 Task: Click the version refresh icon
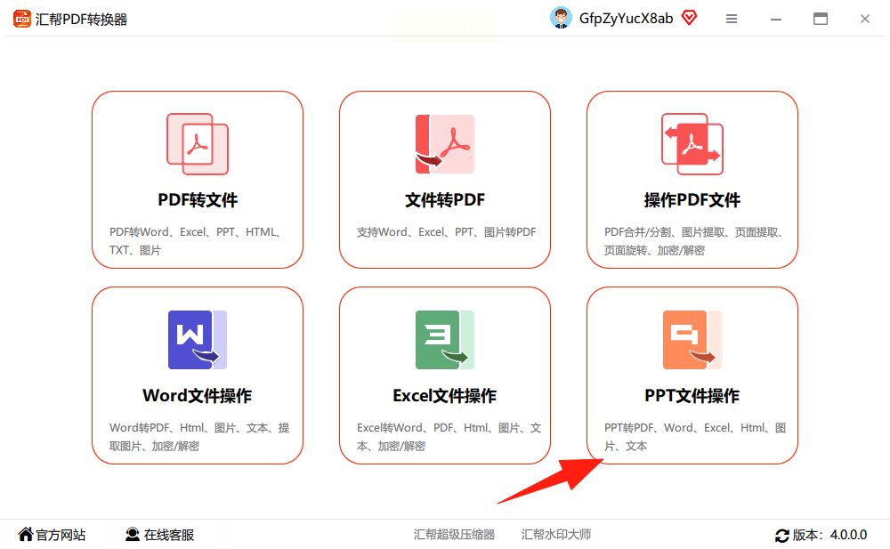pyautogui.click(x=782, y=536)
